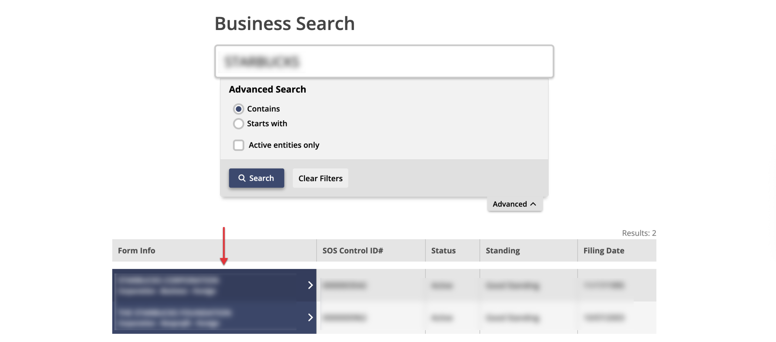Enable Active entities only checkbox
The image size is (776, 342).
pos(239,145)
